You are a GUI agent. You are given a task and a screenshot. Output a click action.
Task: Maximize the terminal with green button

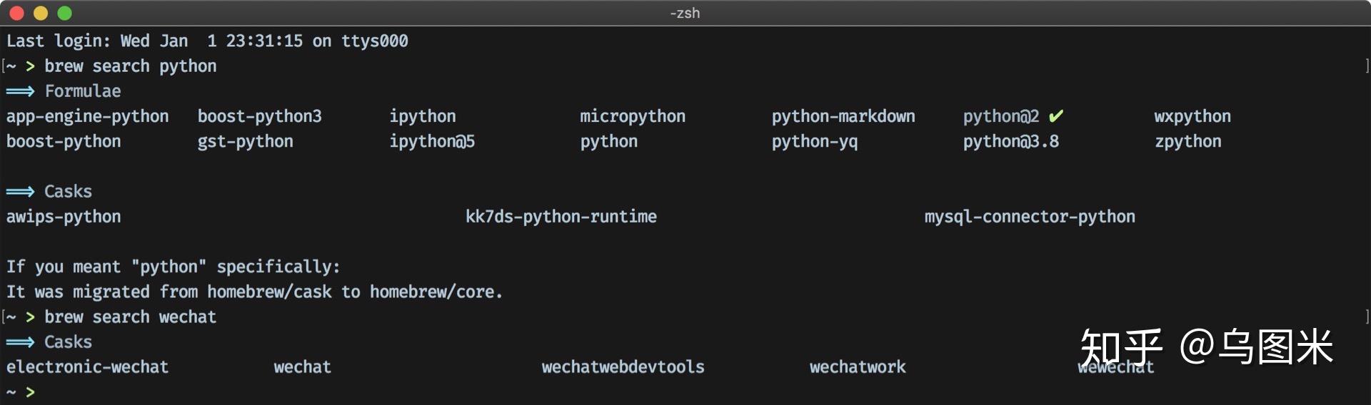(64, 13)
